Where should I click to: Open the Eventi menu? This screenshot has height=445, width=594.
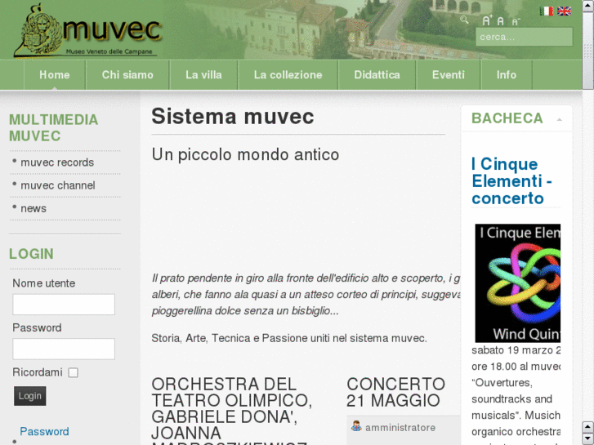448,74
